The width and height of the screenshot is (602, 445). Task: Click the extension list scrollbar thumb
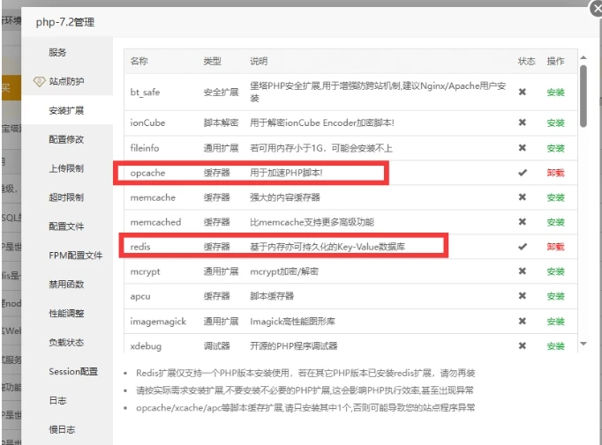(x=583, y=96)
